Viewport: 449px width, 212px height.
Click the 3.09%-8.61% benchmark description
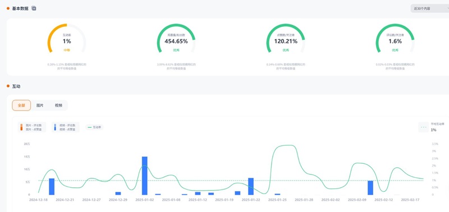[176, 66]
